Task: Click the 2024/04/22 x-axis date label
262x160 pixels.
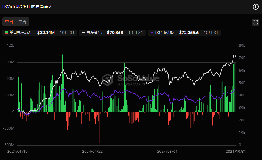Action: click(x=92, y=152)
